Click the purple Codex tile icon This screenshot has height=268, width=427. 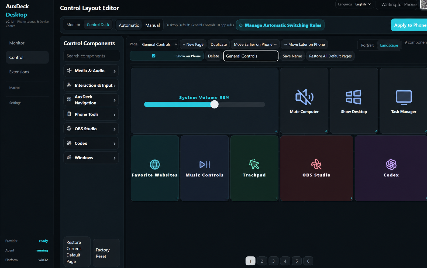tap(391, 164)
